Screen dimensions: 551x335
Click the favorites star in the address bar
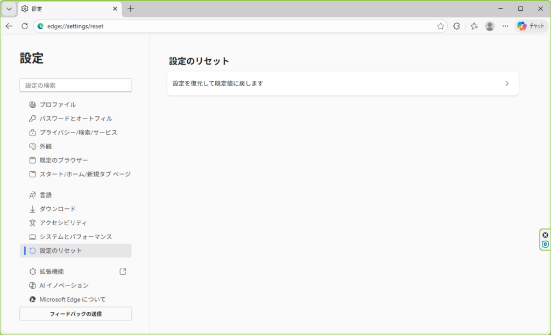coord(441,25)
